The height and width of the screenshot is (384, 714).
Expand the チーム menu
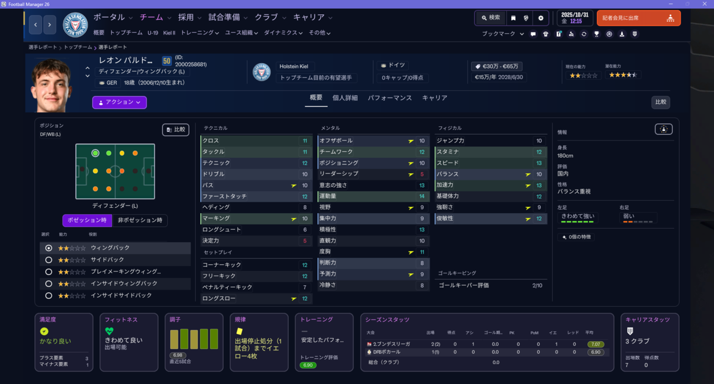point(155,17)
